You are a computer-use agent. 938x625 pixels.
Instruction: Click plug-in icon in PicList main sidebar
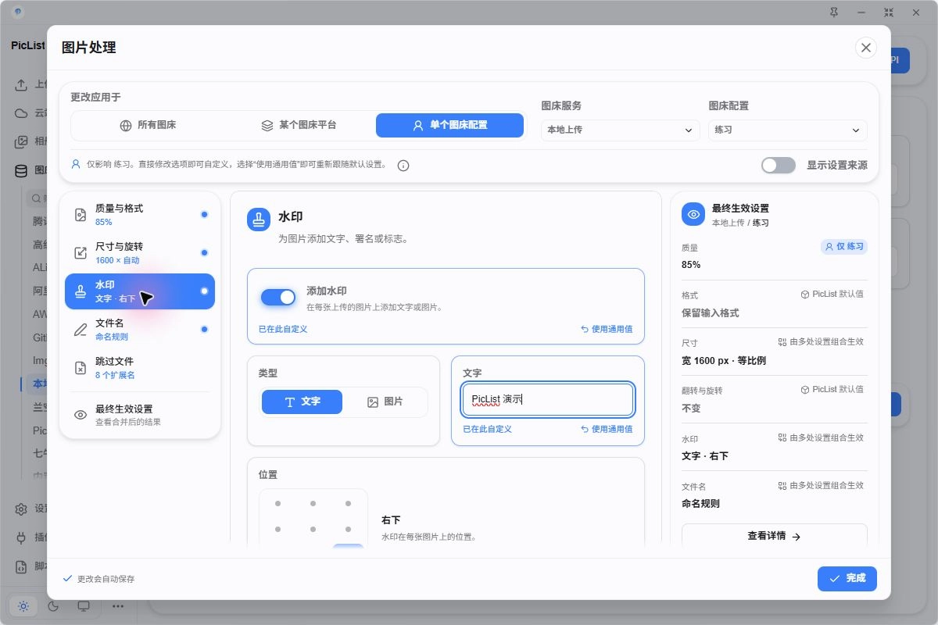coord(22,537)
